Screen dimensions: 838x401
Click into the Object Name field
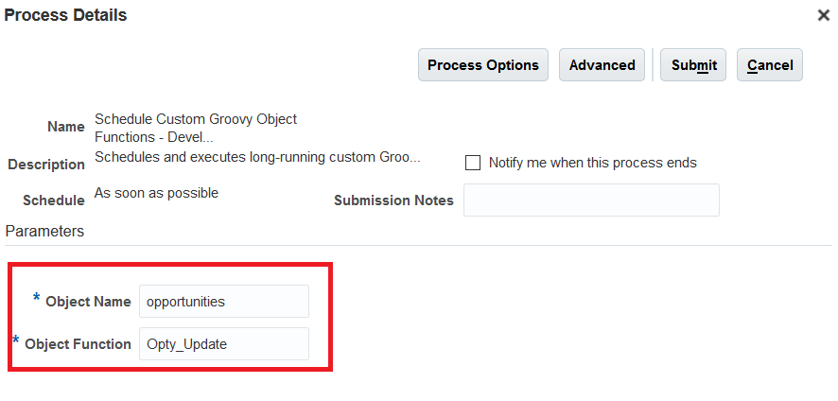point(223,302)
